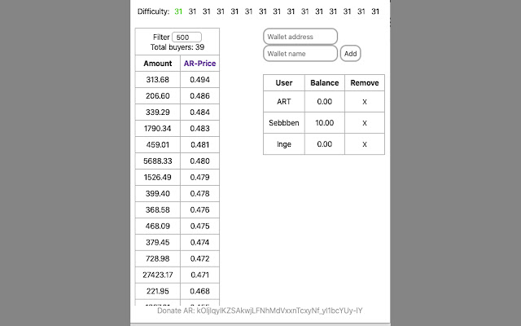Click the Amount column header
This screenshot has width=521, height=326.
[158, 64]
